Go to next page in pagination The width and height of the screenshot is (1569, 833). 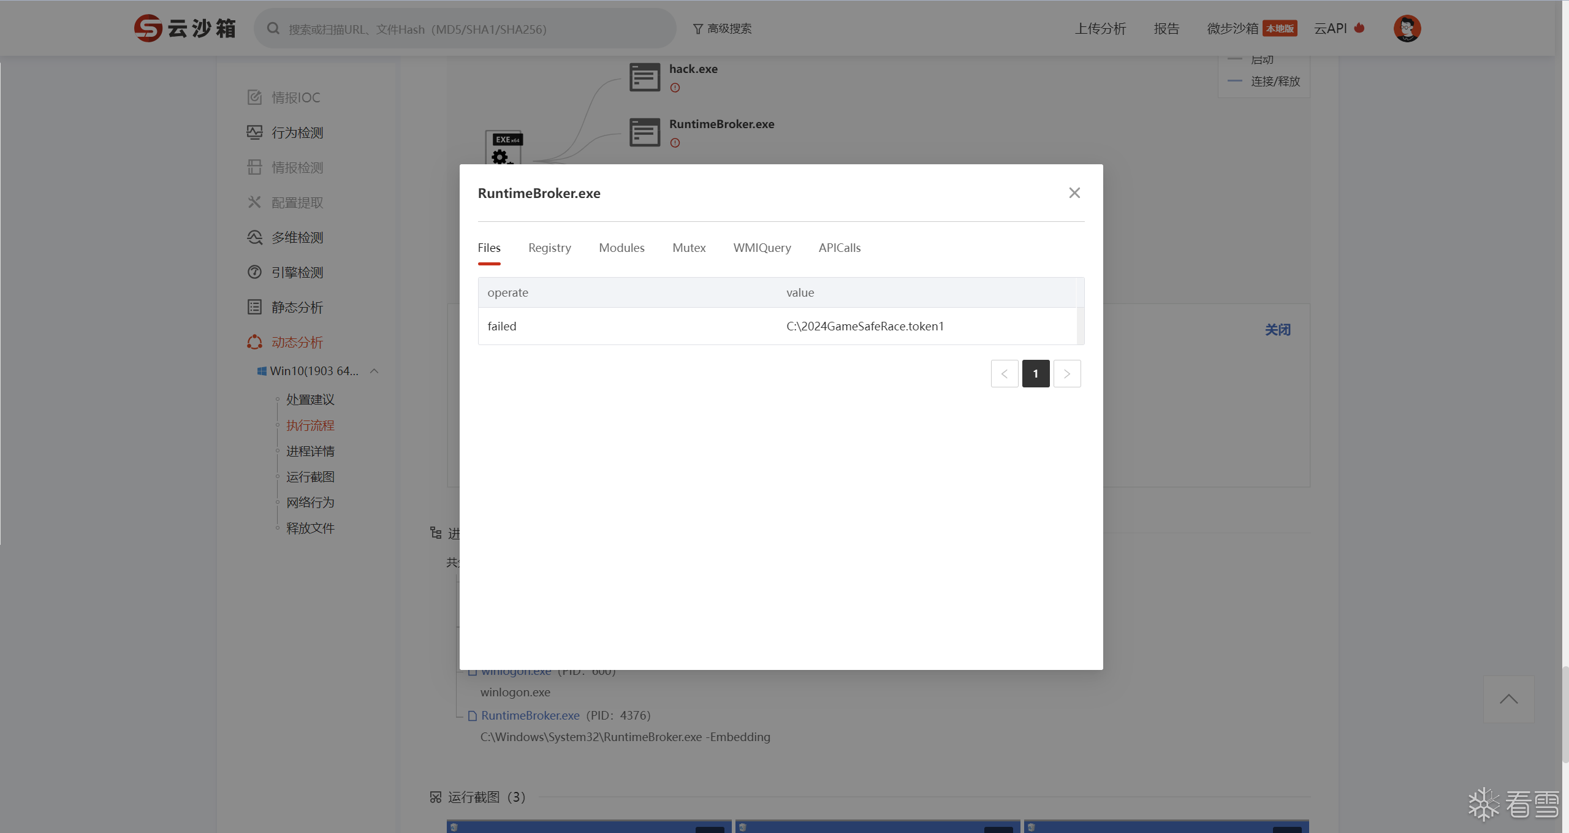[1066, 373]
